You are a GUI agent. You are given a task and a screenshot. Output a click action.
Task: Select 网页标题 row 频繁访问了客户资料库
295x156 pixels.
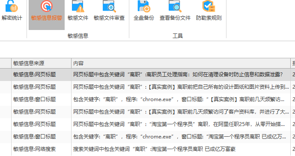click(x=147, y=112)
